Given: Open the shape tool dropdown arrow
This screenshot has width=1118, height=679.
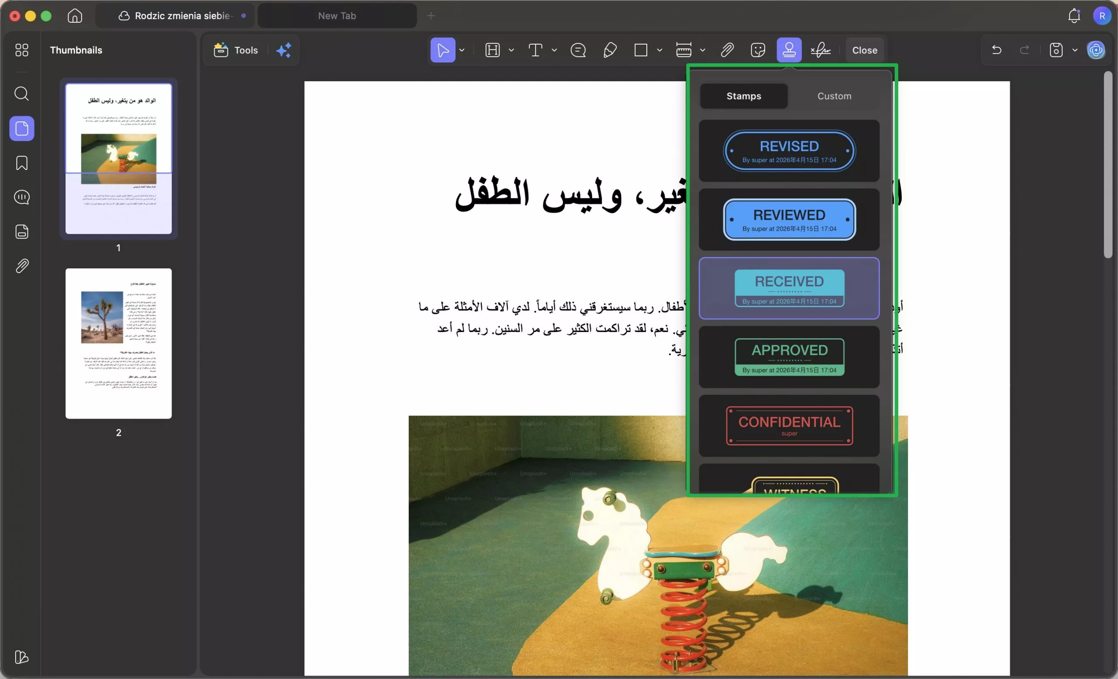Looking at the screenshot, I should coord(660,50).
